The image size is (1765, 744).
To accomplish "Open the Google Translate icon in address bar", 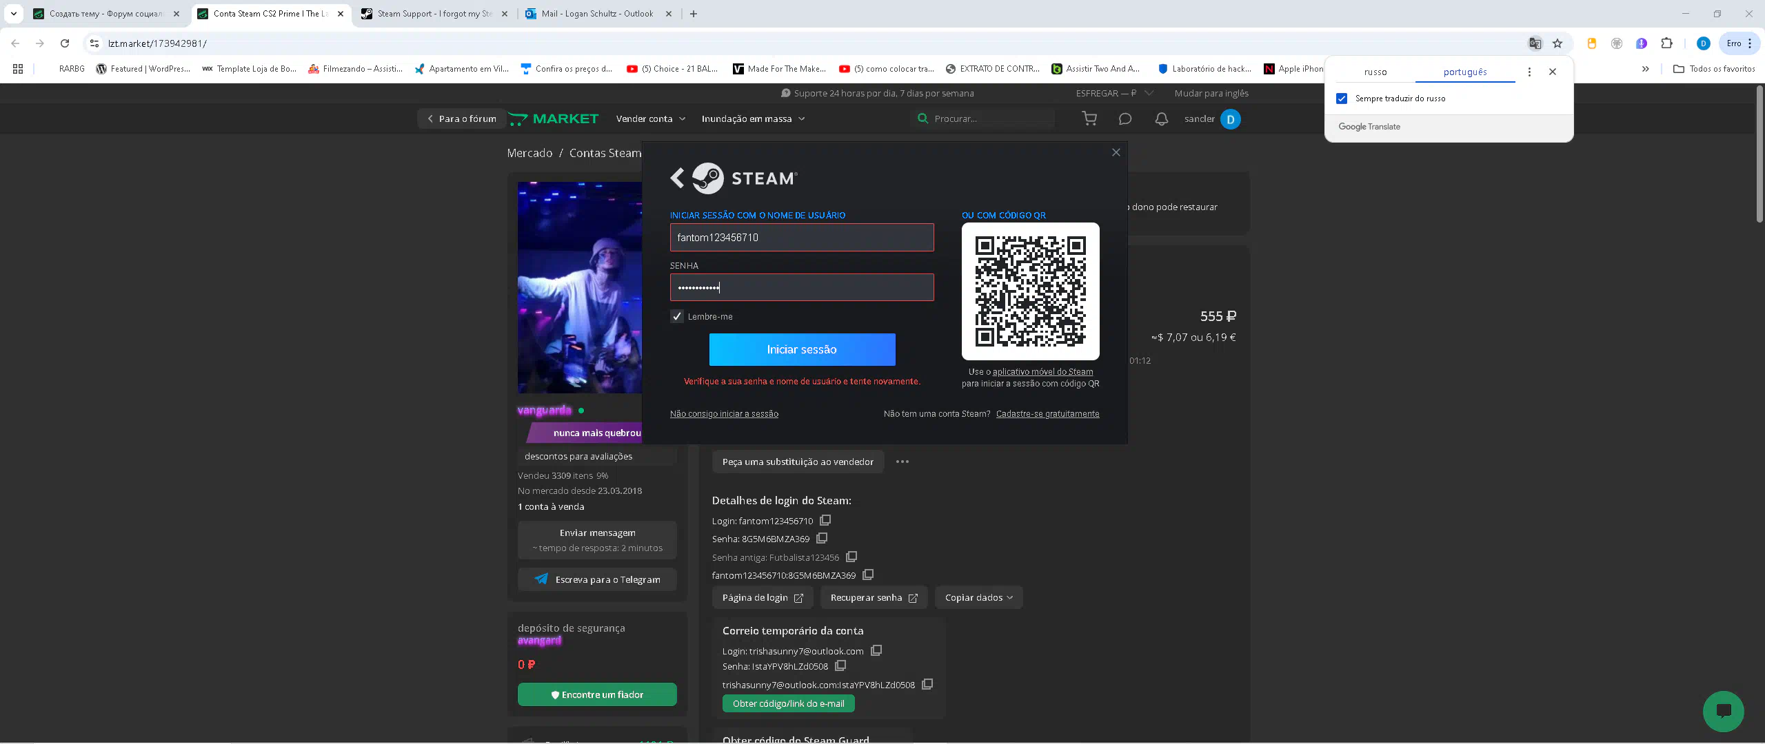I will (1535, 43).
